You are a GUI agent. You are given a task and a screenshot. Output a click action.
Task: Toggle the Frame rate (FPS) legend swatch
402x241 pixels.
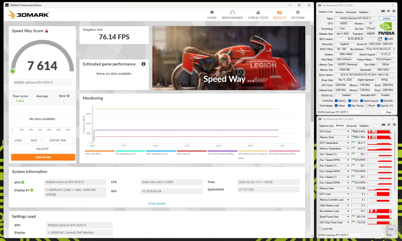point(100,151)
